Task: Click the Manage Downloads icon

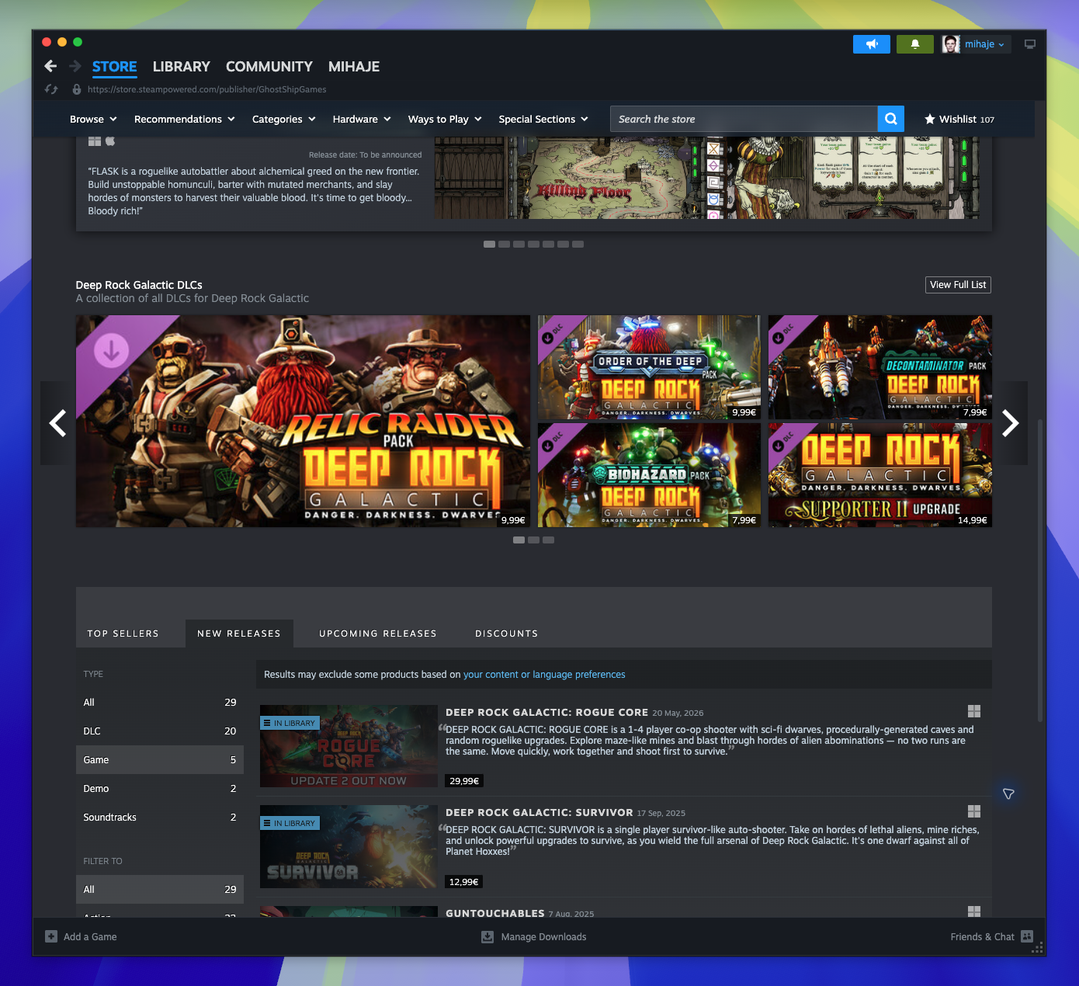Action: (487, 936)
